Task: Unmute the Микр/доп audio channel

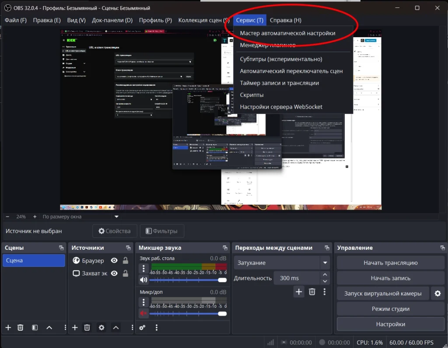Action: point(143,313)
